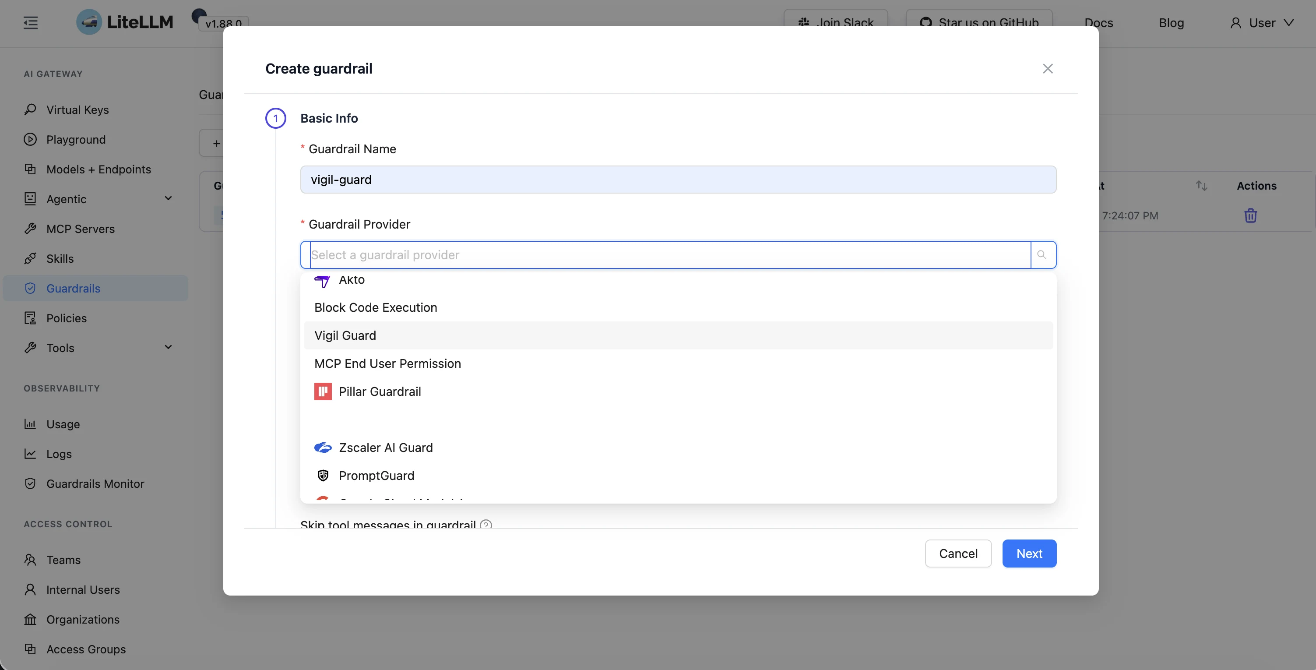Image resolution: width=1316 pixels, height=670 pixels.
Task: Click the Guardrails Monitor shield icon
Action: click(30, 483)
